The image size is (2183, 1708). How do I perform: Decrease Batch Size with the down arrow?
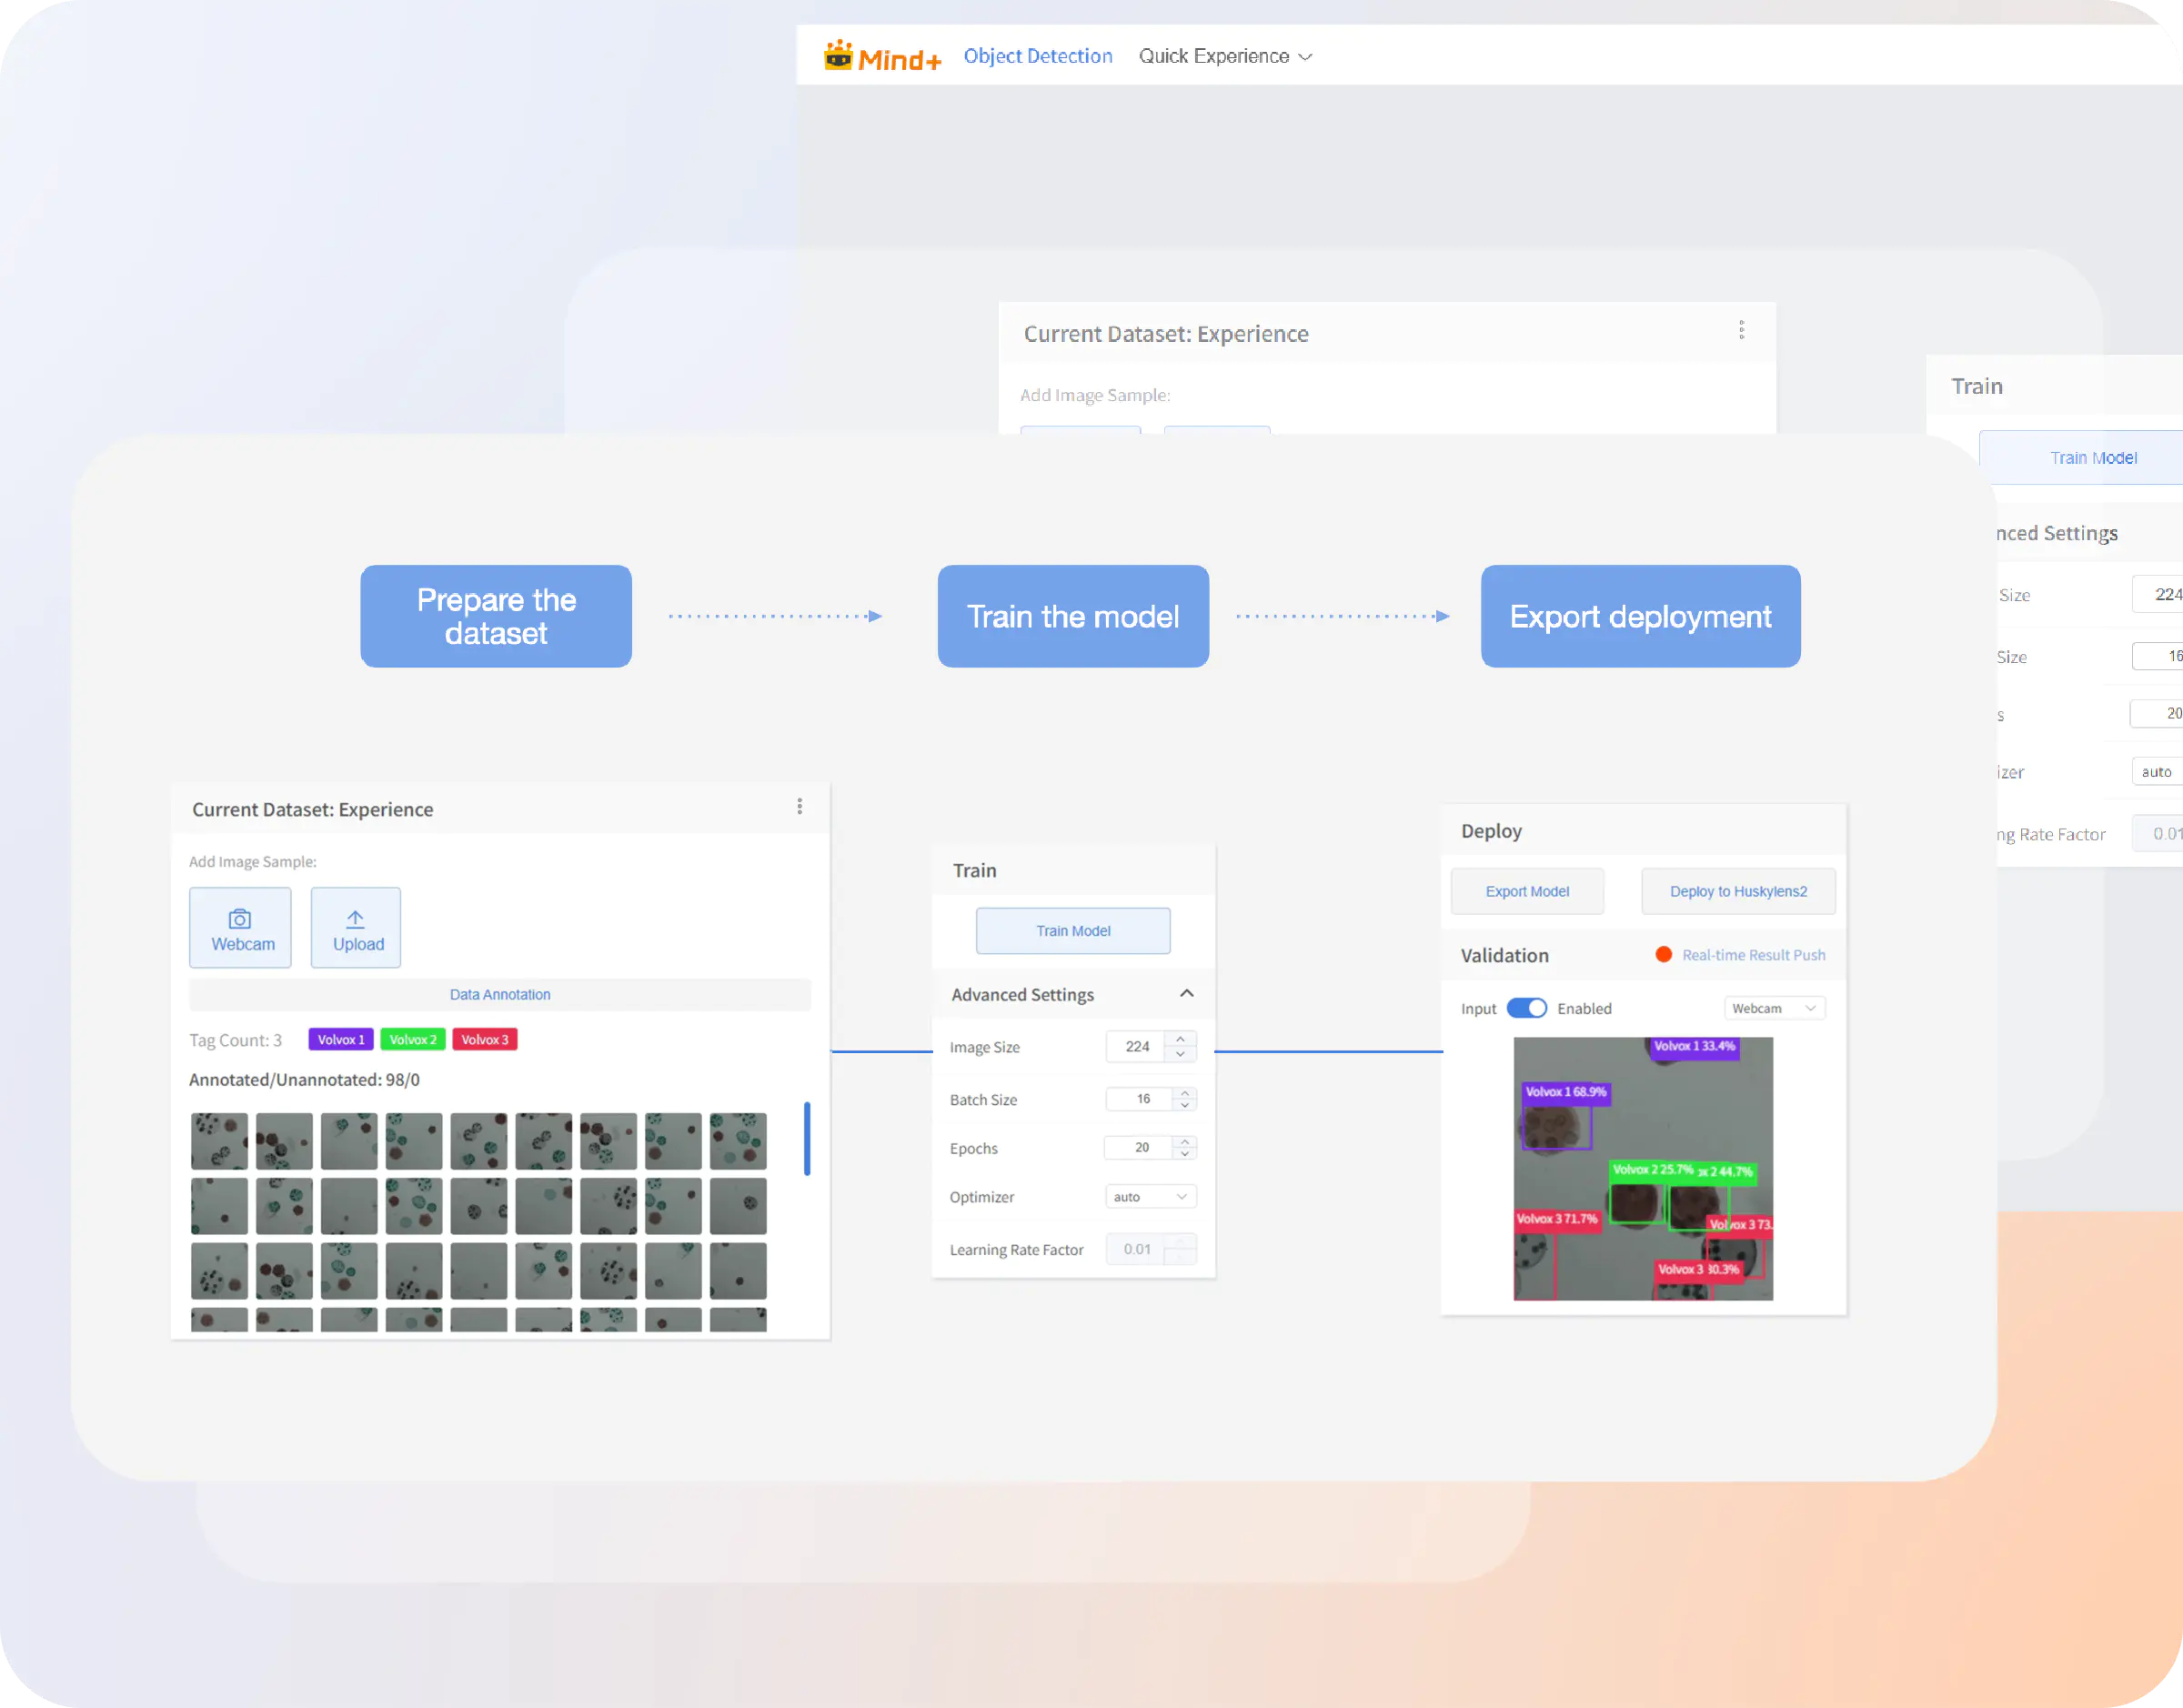pyautogui.click(x=1185, y=1105)
